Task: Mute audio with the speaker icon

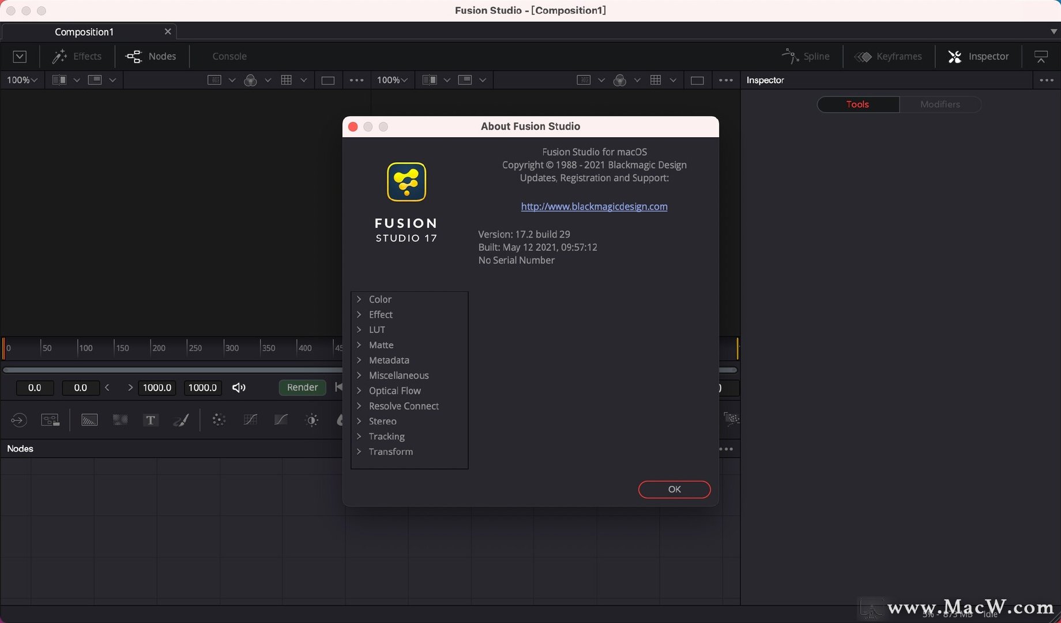Action: (239, 388)
